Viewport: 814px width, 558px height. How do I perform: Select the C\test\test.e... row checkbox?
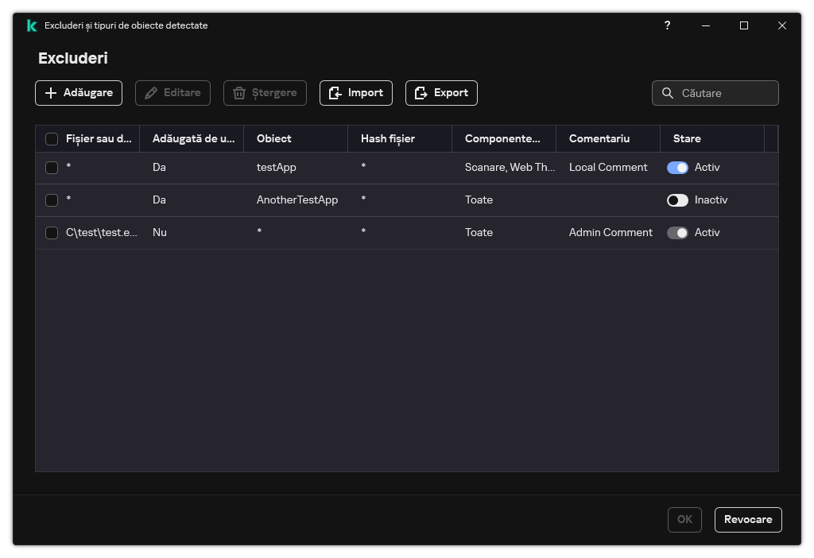click(x=52, y=233)
